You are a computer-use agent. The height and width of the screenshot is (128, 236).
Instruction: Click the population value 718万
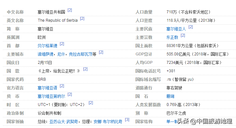coord(171,12)
